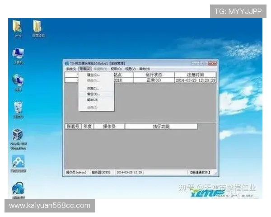The image size is (271, 217).
Task: Open the second yellow folder on desktop
Action: pyautogui.click(x=37, y=27)
